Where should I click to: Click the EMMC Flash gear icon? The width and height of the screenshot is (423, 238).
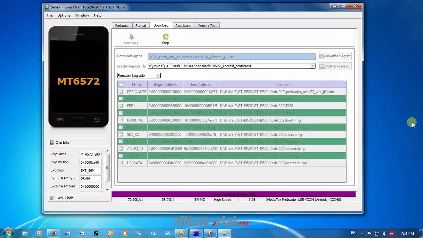[x=52, y=198]
